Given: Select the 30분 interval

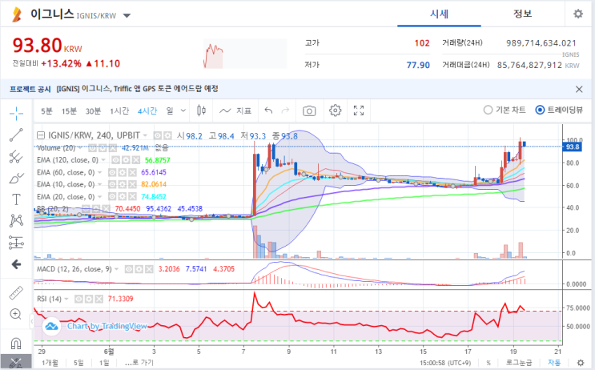Looking at the screenshot, I should pos(93,111).
